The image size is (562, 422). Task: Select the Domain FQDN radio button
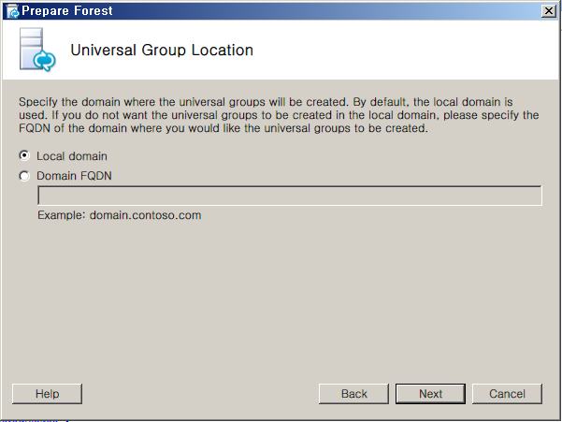tap(24, 176)
